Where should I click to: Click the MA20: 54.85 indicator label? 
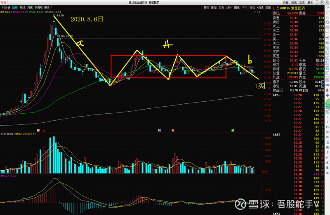coord(20,12)
